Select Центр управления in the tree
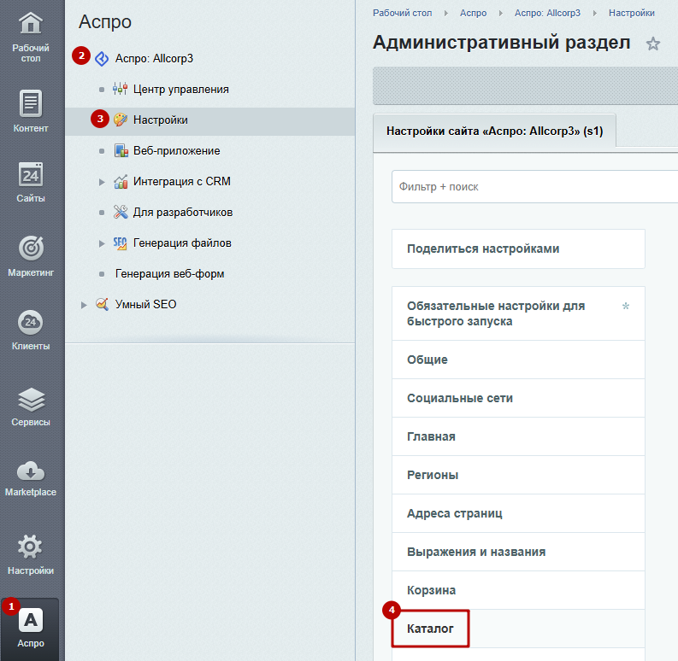678x661 pixels. pos(180,89)
